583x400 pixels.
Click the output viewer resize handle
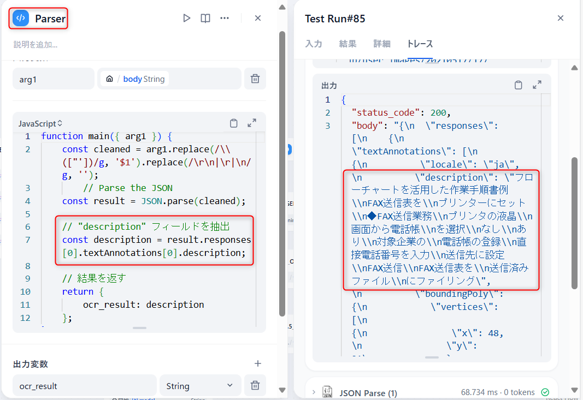(x=432, y=357)
